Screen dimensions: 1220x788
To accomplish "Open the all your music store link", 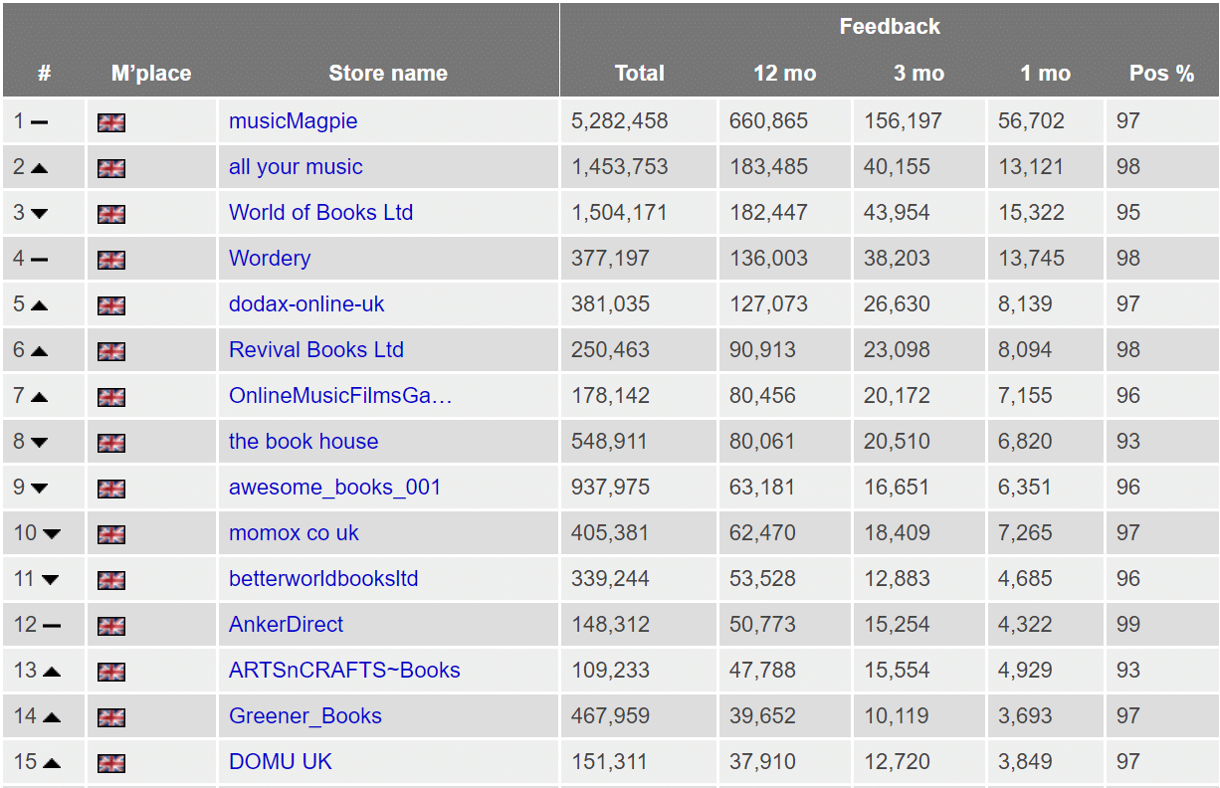I will tap(296, 167).
